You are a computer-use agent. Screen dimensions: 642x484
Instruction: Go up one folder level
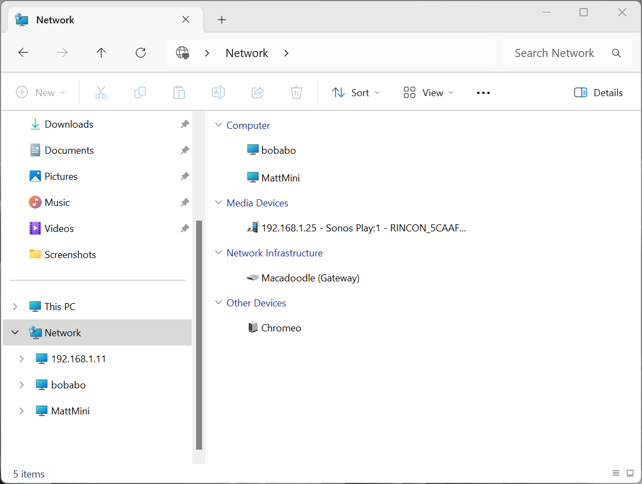101,53
